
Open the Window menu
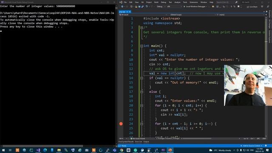pyautogui.click(x=204, y=2)
